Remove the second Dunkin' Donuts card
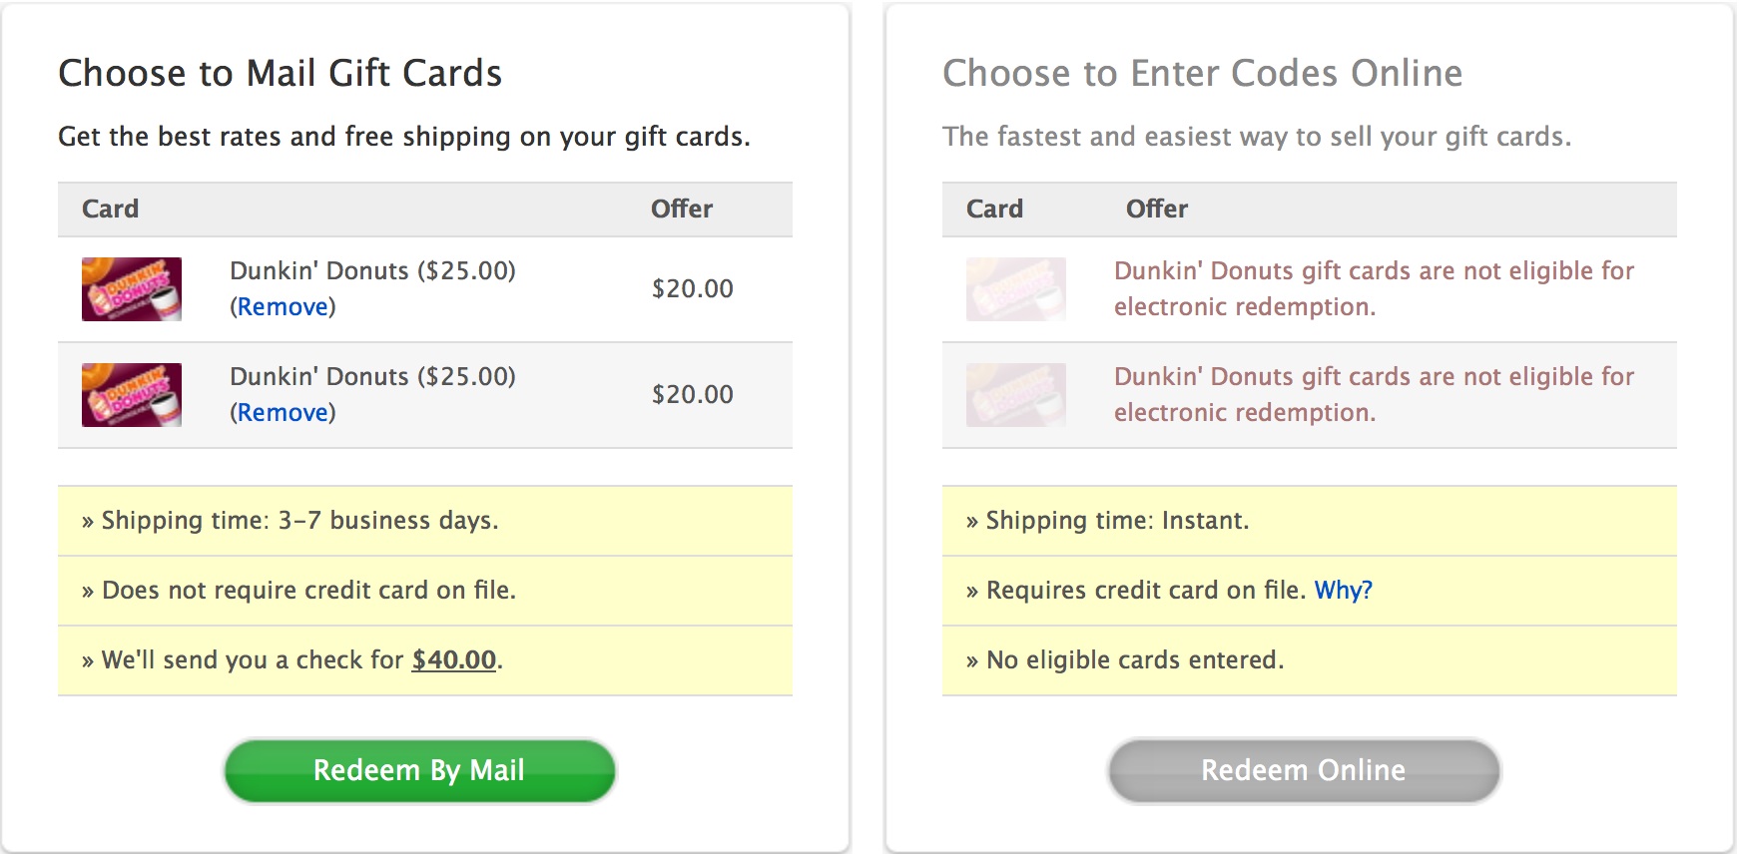The height and width of the screenshot is (854, 1739). tap(283, 413)
